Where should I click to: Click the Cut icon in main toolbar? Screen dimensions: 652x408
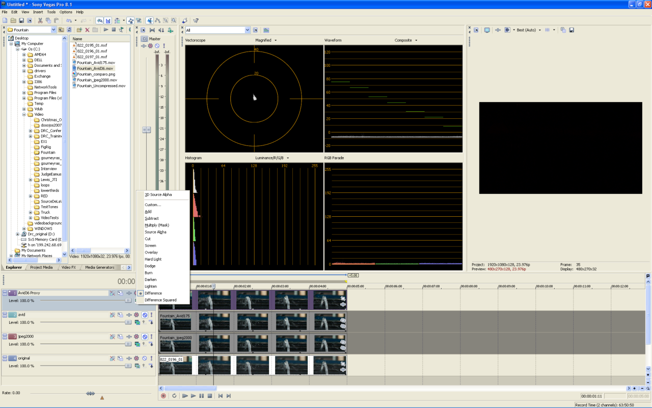pyautogui.click(x=40, y=20)
